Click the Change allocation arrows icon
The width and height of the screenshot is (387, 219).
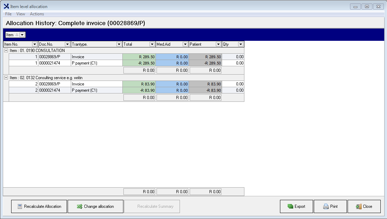click(79, 206)
